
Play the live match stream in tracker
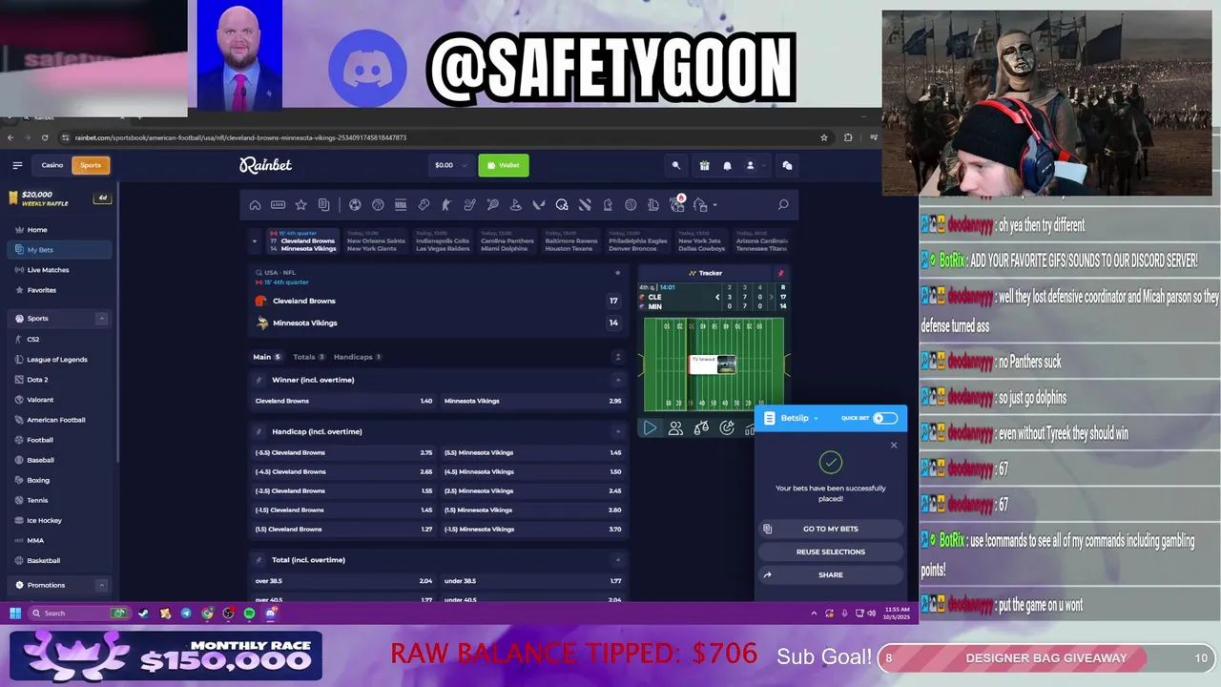[650, 428]
